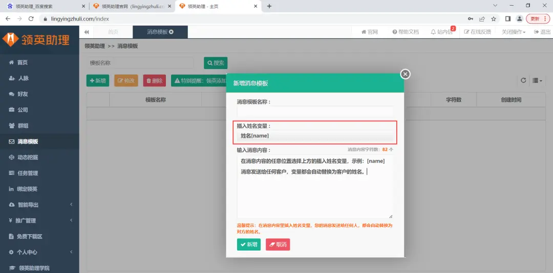
Task: Click the textarea resize handle corner
Action: 391,216
